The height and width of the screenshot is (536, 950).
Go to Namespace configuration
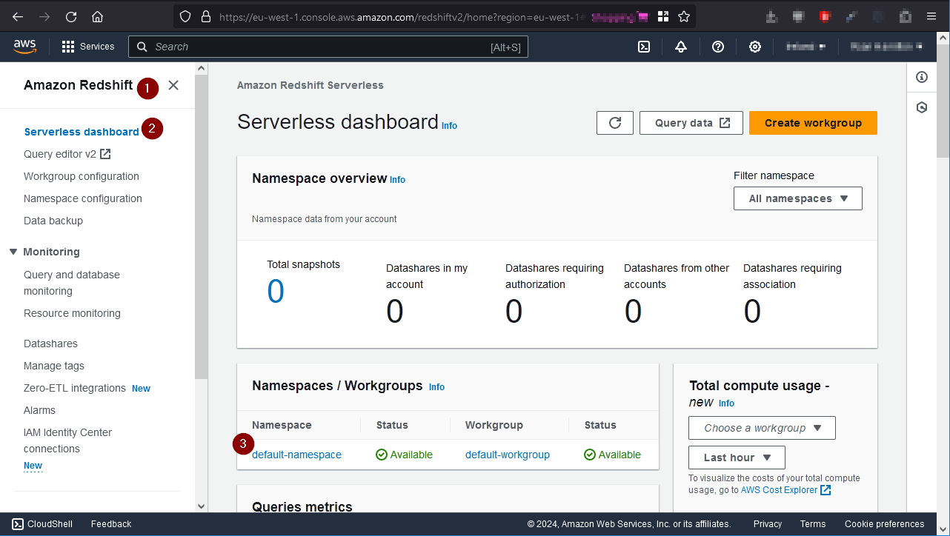click(83, 198)
